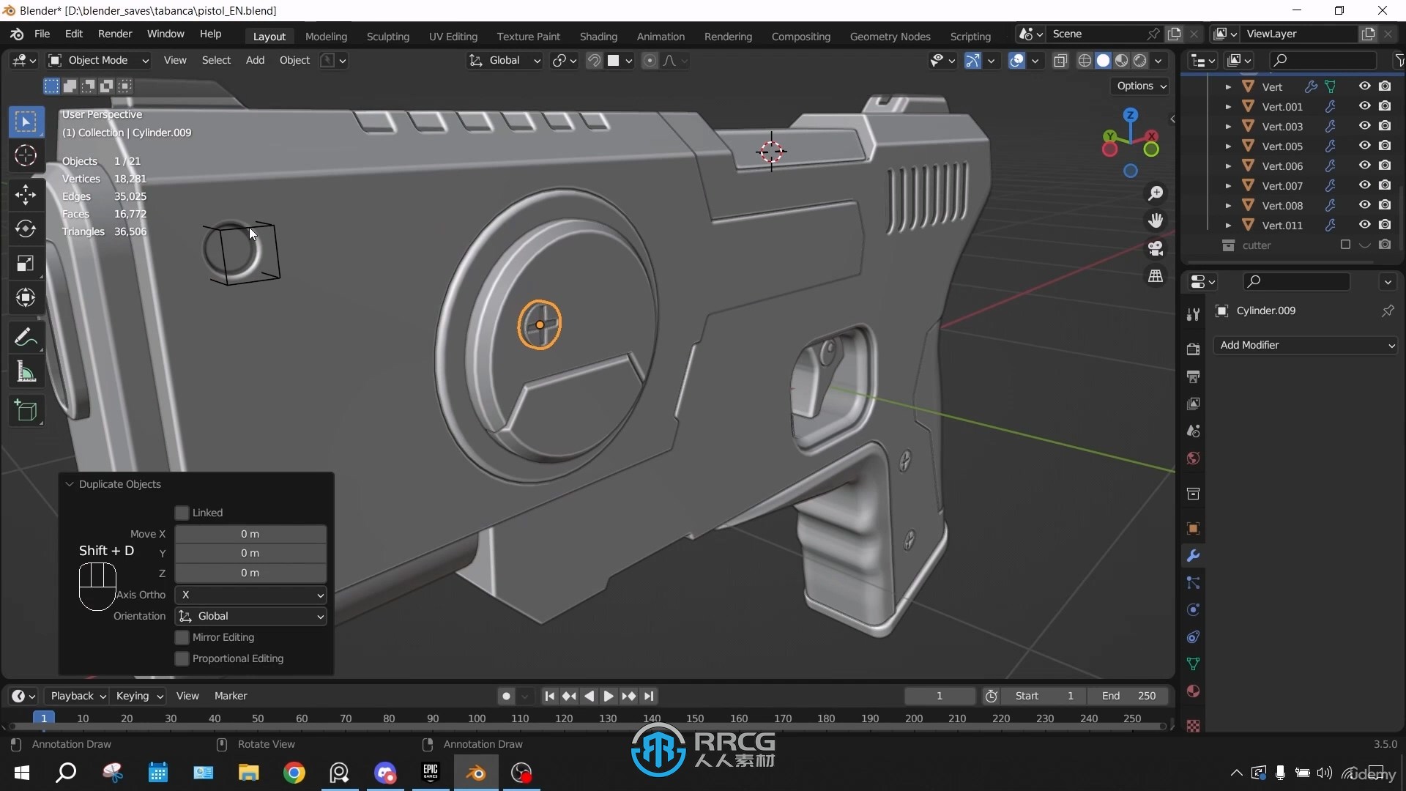Open the Global transform orientation dropdown
Screen dimensions: 1406x791
tap(505, 60)
